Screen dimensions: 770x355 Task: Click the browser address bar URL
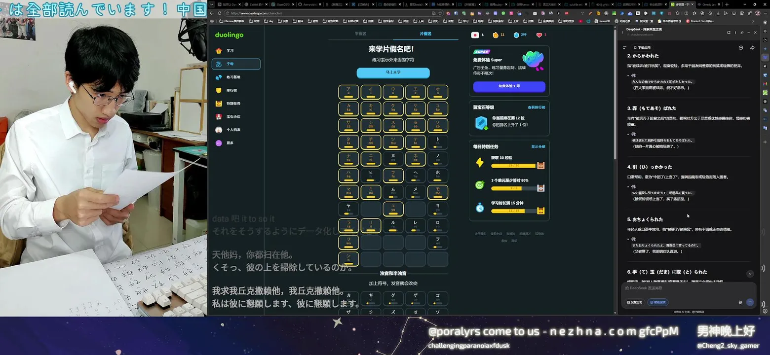pyautogui.click(x=257, y=13)
